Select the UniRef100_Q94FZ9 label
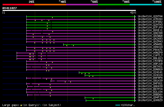This screenshot has width=164, height=107. 150,98
